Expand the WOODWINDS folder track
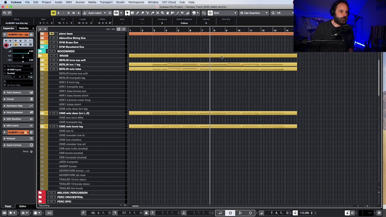The height and width of the screenshot is (217, 386). click(40, 51)
